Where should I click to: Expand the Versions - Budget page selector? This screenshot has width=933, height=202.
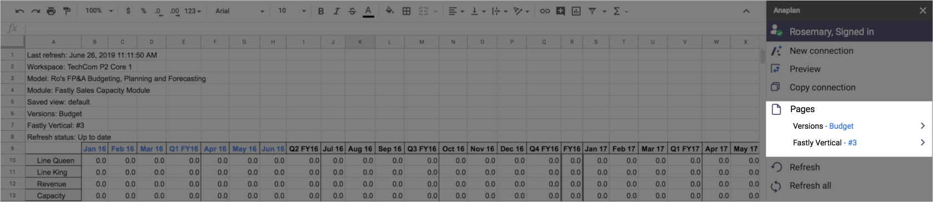click(849, 126)
